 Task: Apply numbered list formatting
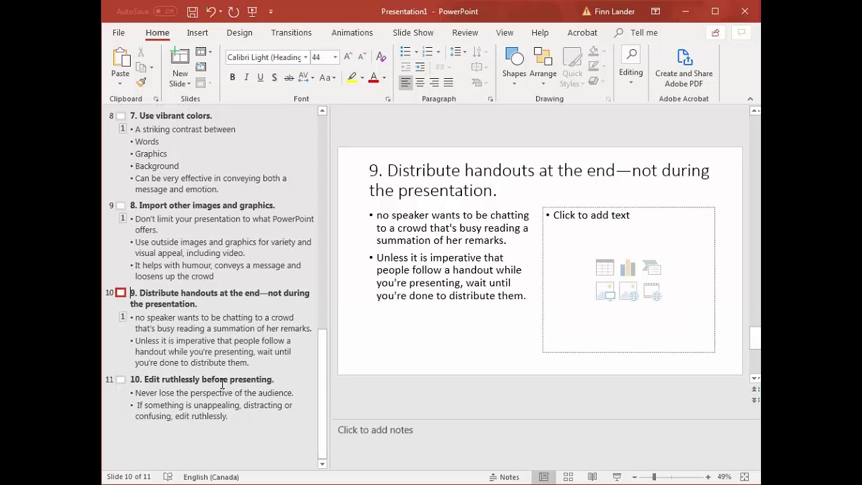pos(428,52)
